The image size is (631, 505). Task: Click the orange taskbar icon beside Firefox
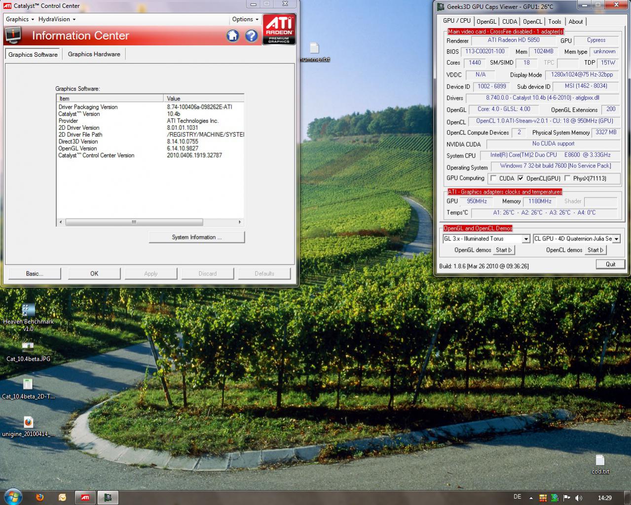tap(63, 497)
